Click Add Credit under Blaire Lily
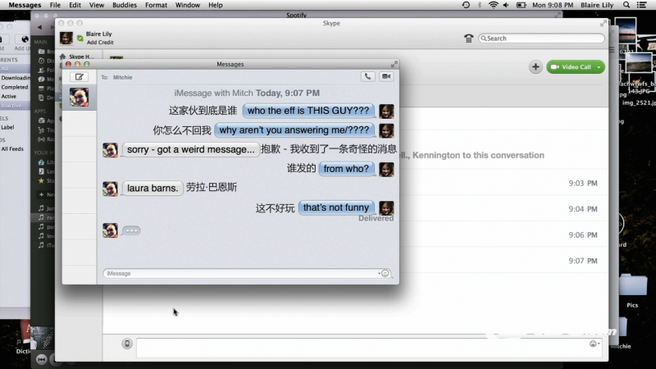 [100, 42]
